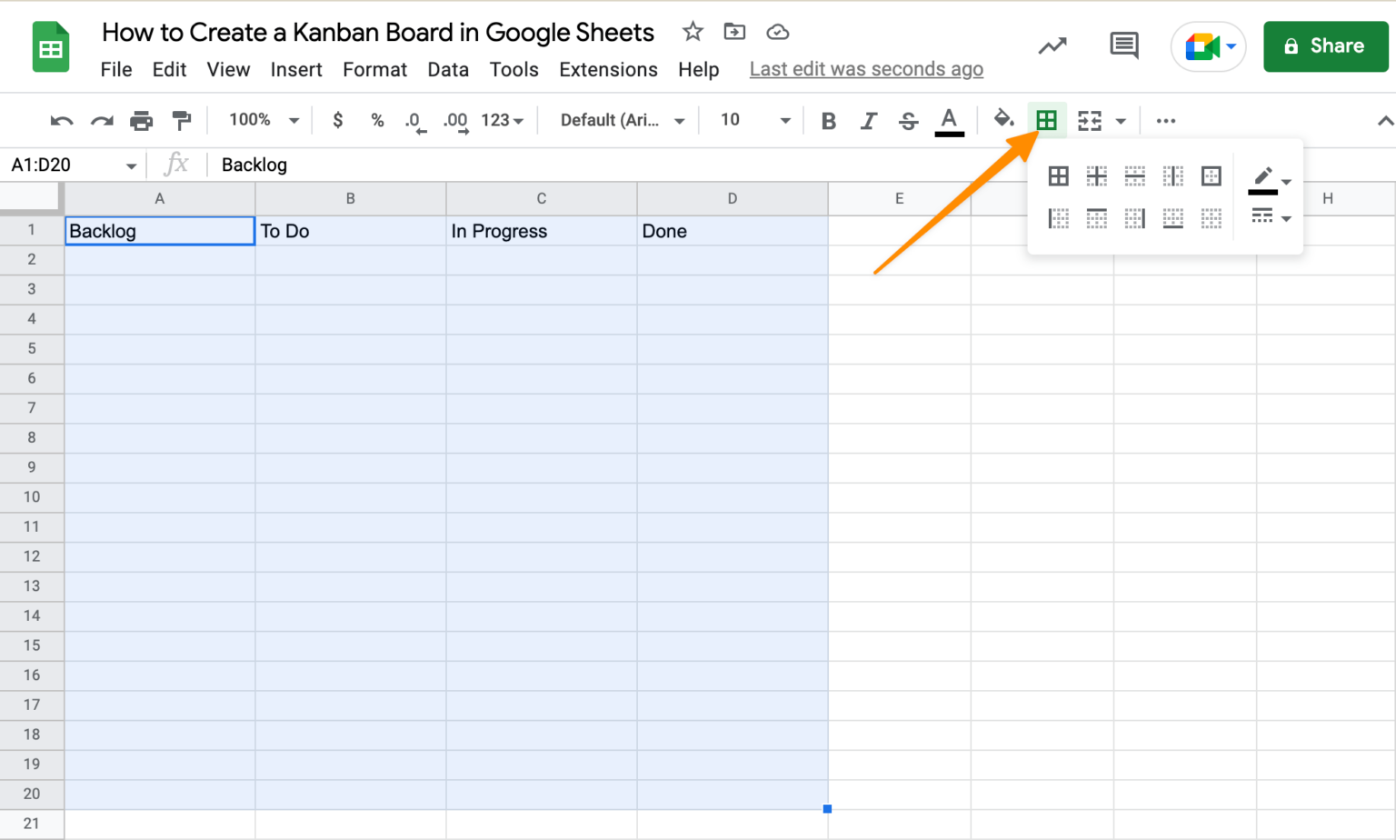Image resolution: width=1396 pixels, height=840 pixels.
Task: Apply all borders to the selection
Action: [x=1058, y=175]
